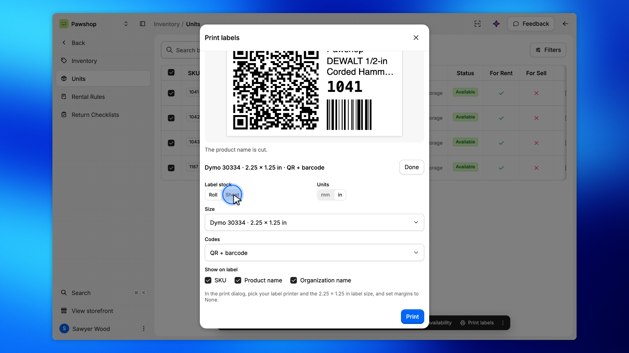The image size is (629, 353).
Task: Open Sawyer Wood user options menu
Action: [143, 328]
